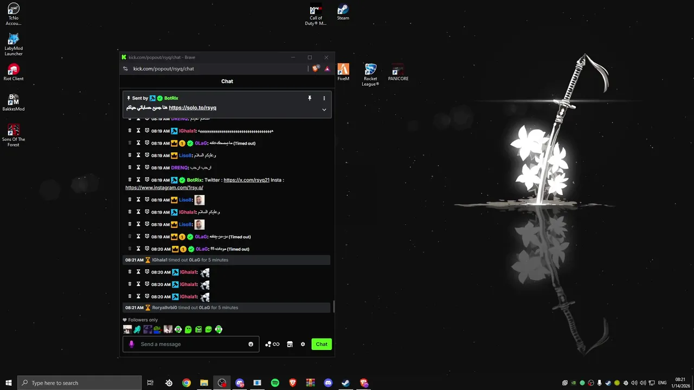Open the three-dot menu on pinned message
This screenshot has width=694, height=390.
point(324,98)
